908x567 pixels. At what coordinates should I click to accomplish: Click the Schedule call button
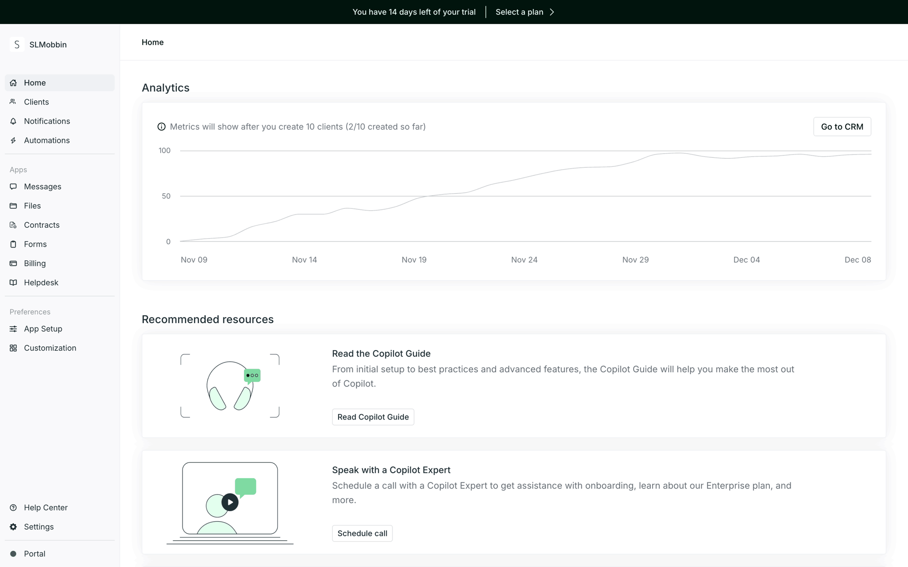[362, 533]
